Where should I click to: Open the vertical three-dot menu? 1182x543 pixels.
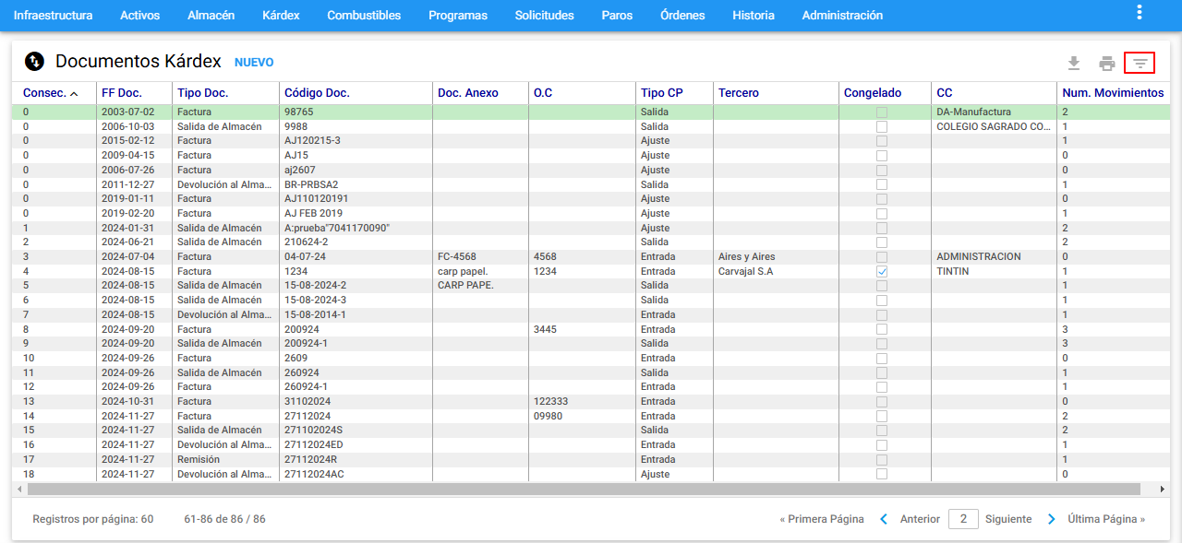(x=1140, y=13)
